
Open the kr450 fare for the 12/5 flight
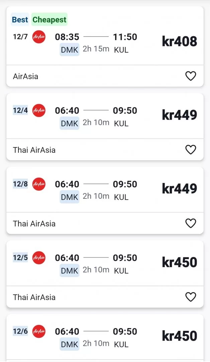[x=180, y=262]
